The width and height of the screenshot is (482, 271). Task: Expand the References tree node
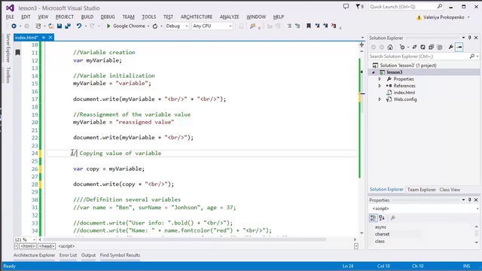click(380, 86)
